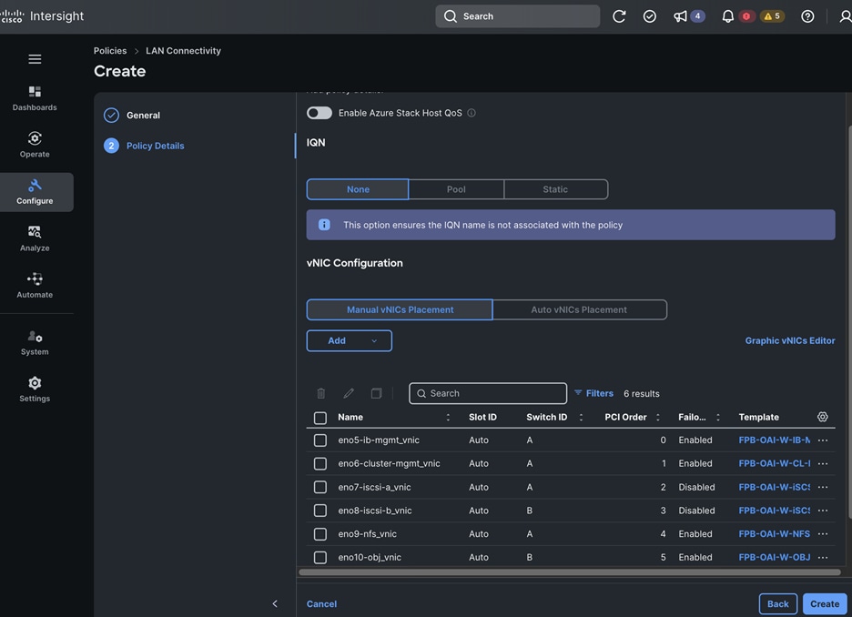Select the Pool IQN option
852x617 pixels.
tap(456, 189)
